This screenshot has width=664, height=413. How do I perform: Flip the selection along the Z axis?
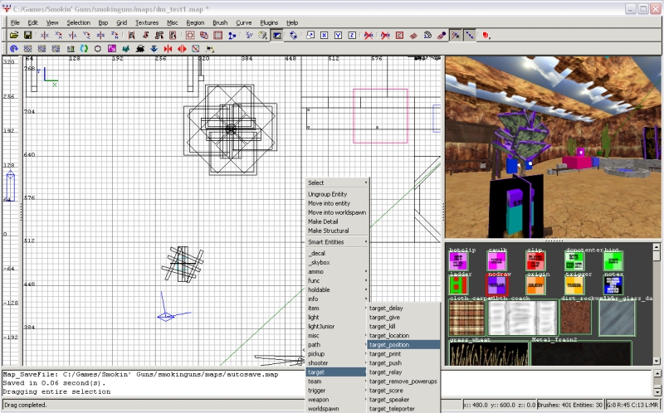[x=100, y=36]
